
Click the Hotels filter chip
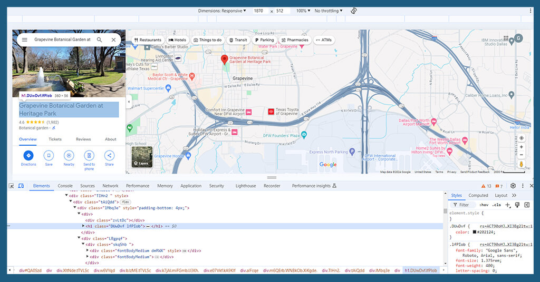pos(177,40)
